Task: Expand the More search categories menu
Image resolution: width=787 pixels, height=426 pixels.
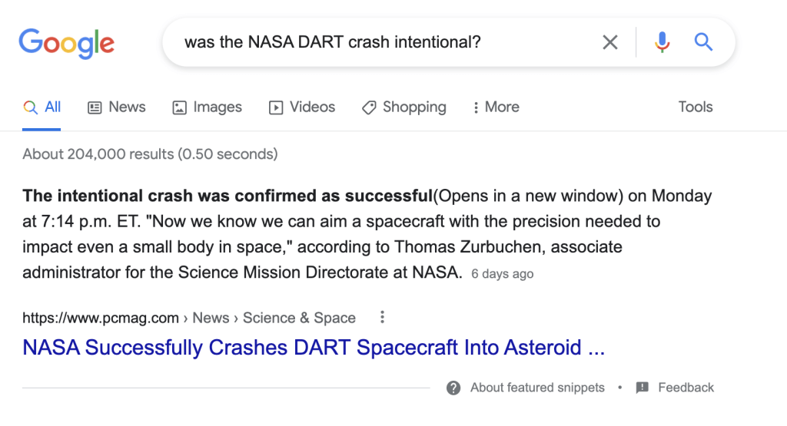Action: coord(496,107)
